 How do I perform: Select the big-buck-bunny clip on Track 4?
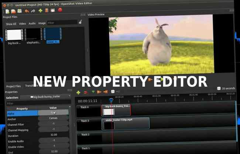pyautogui.click(x=116, y=110)
